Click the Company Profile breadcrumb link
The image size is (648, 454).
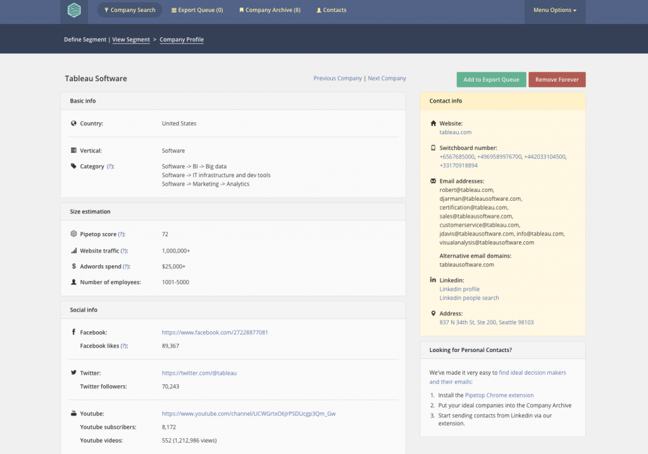point(182,40)
